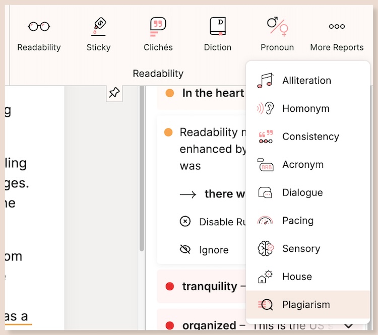Click the orange dot beside 'Readability'

click(168, 132)
